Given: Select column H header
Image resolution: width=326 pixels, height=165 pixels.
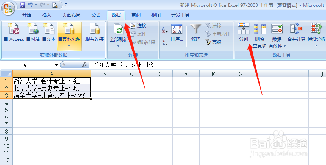Looking at the screenshot, I should click(x=267, y=74).
